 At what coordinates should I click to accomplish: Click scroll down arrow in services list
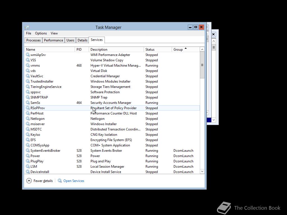202,172
